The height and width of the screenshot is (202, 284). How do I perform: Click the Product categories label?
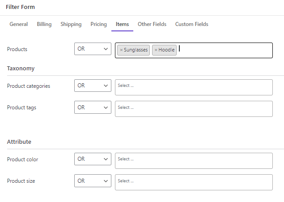(x=29, y=86)
